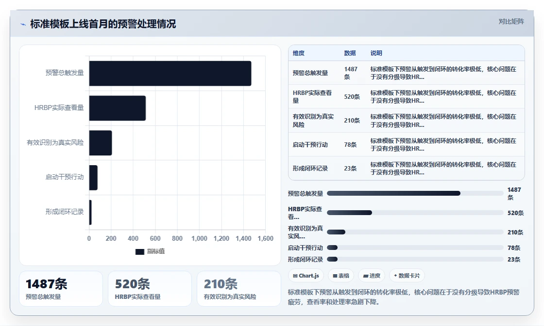Click the 说明 column header
Viewport: 544px width, 326px height.
pyautogui.click(x=376, y=53)
